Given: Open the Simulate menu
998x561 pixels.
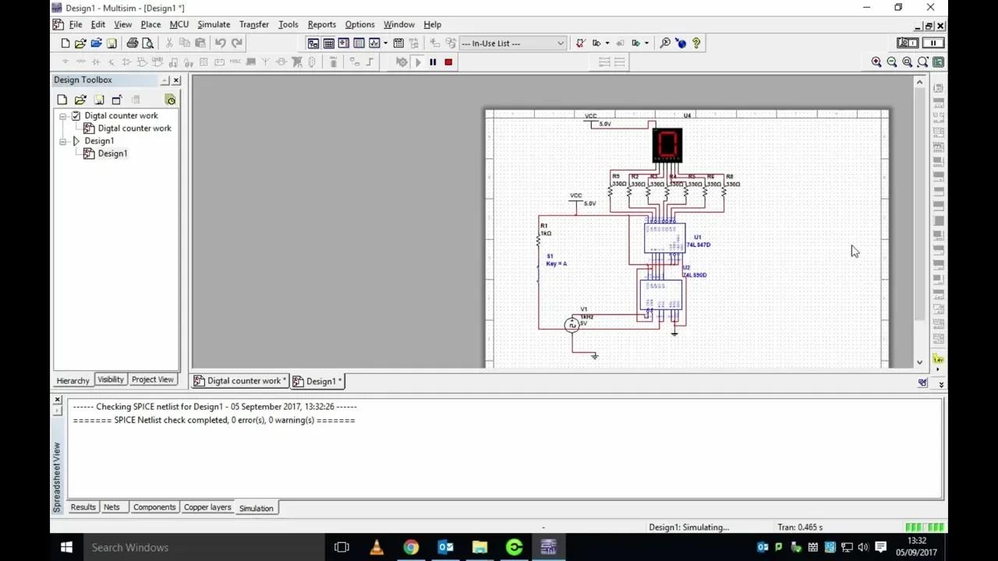Looking at the screenshot, I should click(x=214, y=24).
